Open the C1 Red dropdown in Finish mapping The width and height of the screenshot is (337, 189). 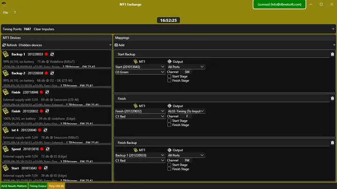pyautogui.click(x=140, y=116)
